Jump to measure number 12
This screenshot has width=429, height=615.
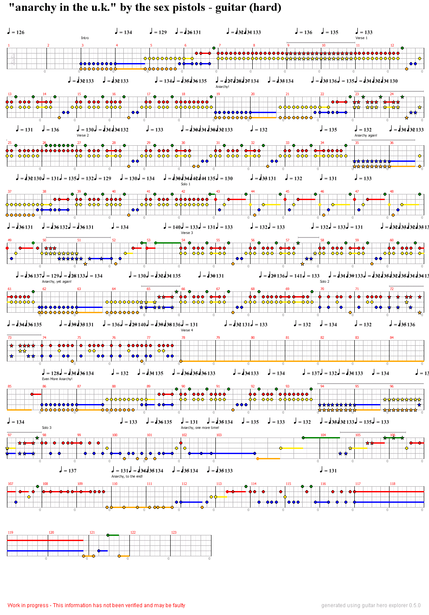coord(392,45)
